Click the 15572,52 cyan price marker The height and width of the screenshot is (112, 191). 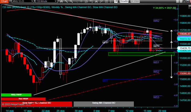[184, 39]
